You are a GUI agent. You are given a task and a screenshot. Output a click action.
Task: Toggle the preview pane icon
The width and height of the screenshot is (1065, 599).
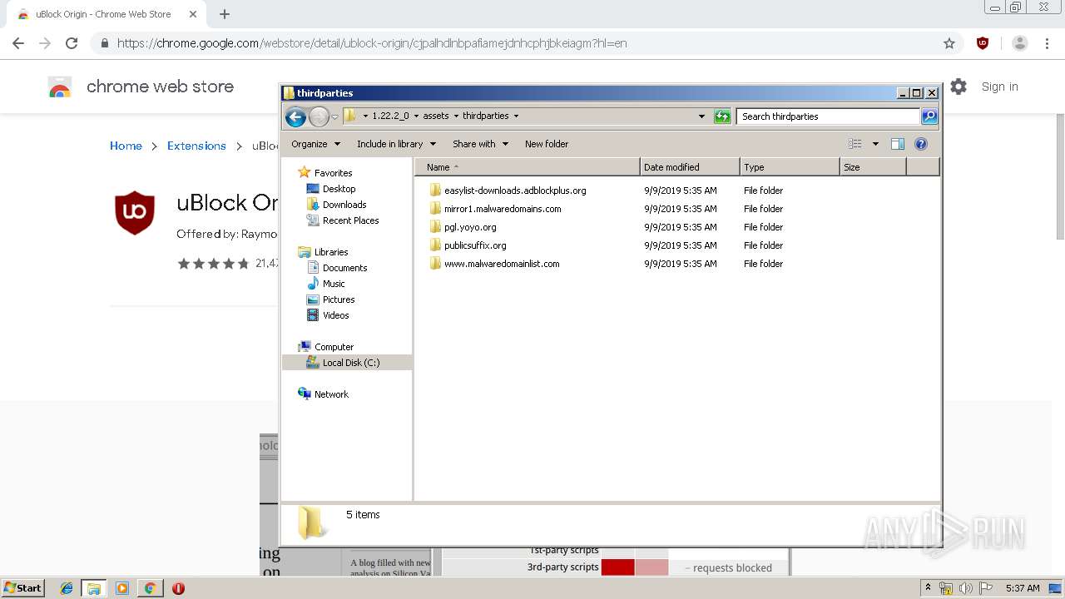898,144
